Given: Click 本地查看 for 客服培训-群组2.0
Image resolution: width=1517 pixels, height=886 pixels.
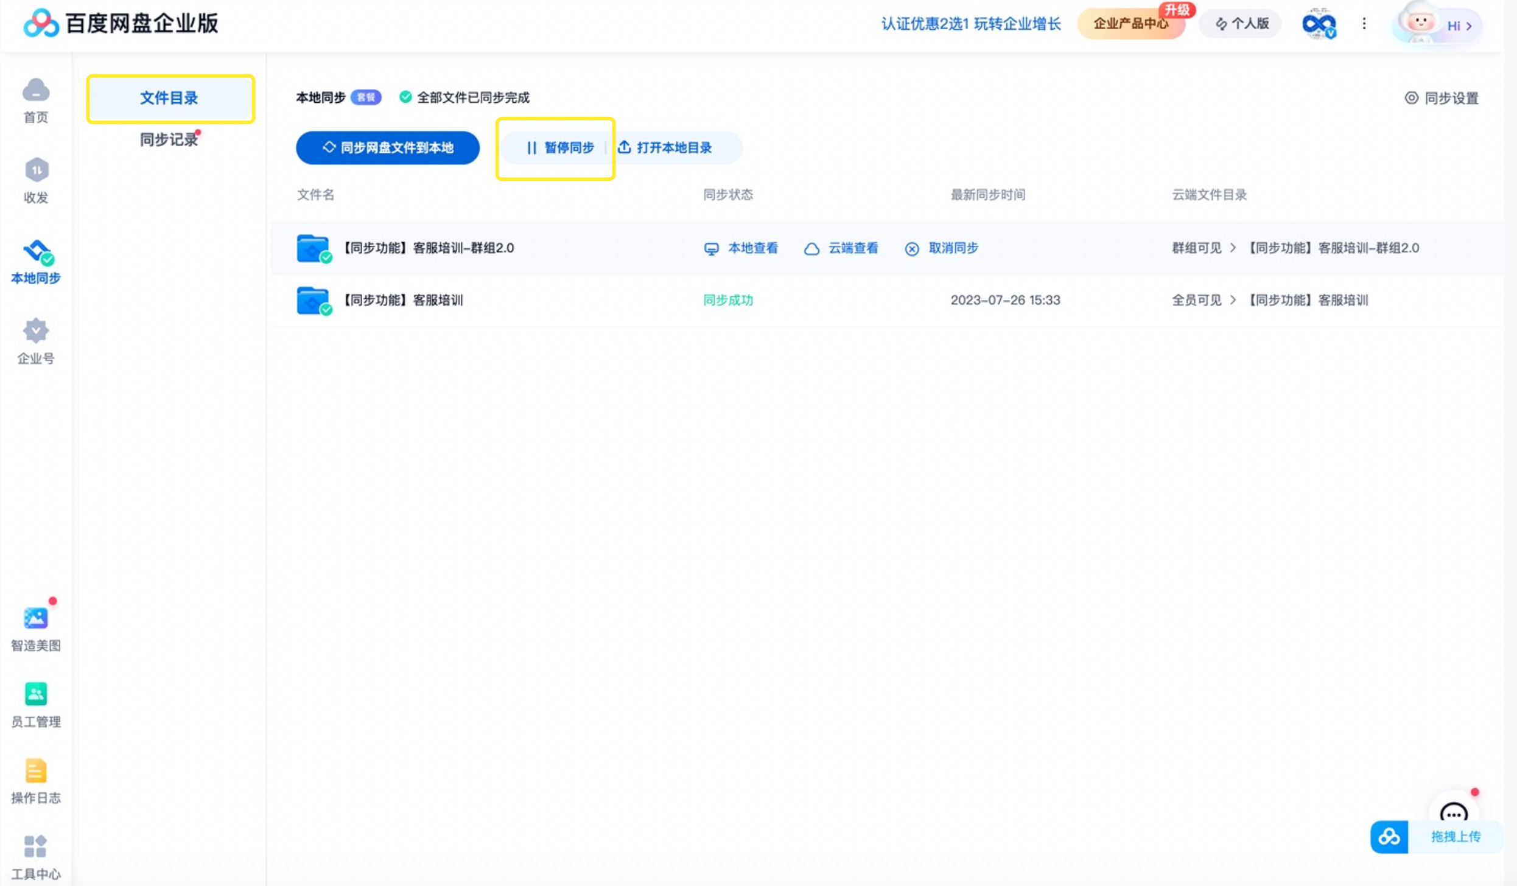Looking at the screenshot, I should point(741,248).
